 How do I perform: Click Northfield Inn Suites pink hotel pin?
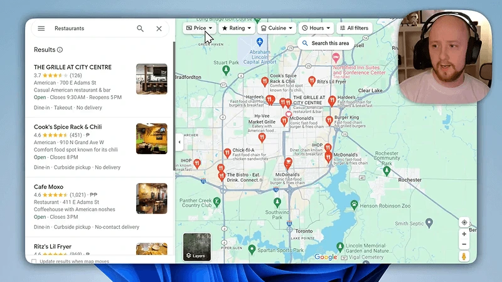tap(336, 58)
